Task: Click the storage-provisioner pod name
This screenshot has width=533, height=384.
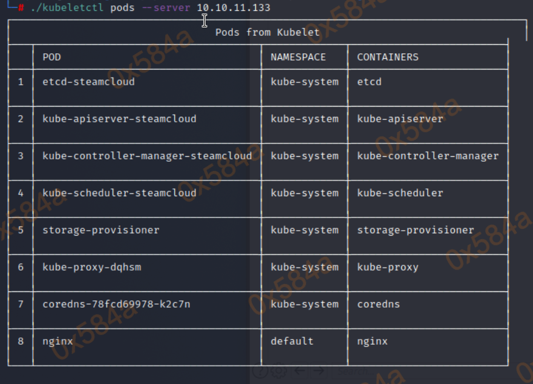Action: pyautogui.click(x=101, y=230)
